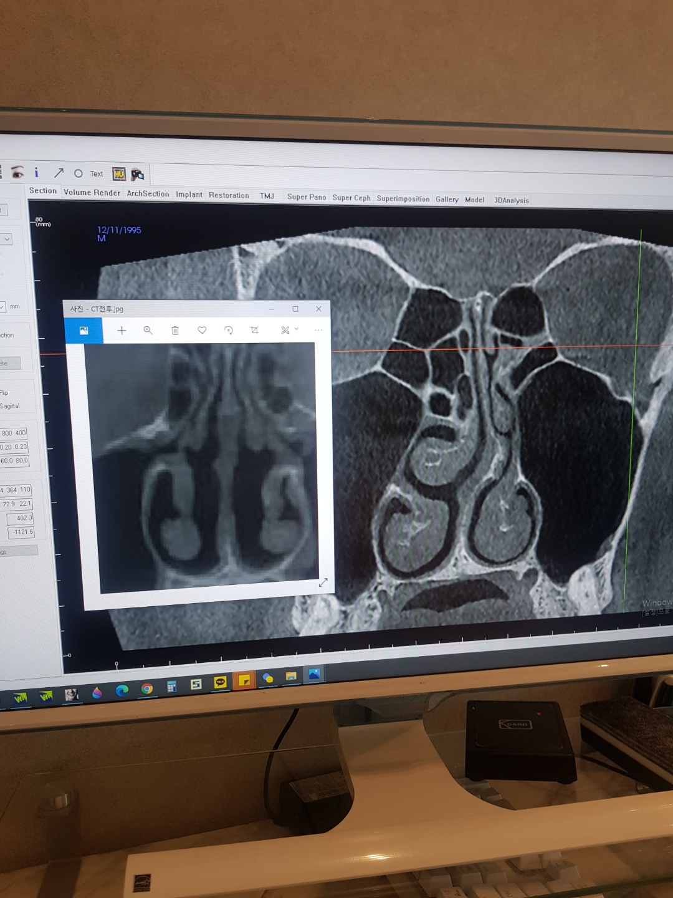Open Microsoft Edge from the taskbar
The height and width of the screenshot is (898, 673).
click(122, 690)
